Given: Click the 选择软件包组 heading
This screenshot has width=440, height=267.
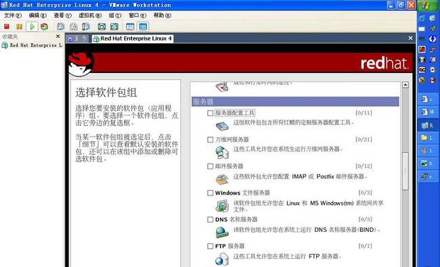Looking at the screenshot, I should tap(106, 92).
